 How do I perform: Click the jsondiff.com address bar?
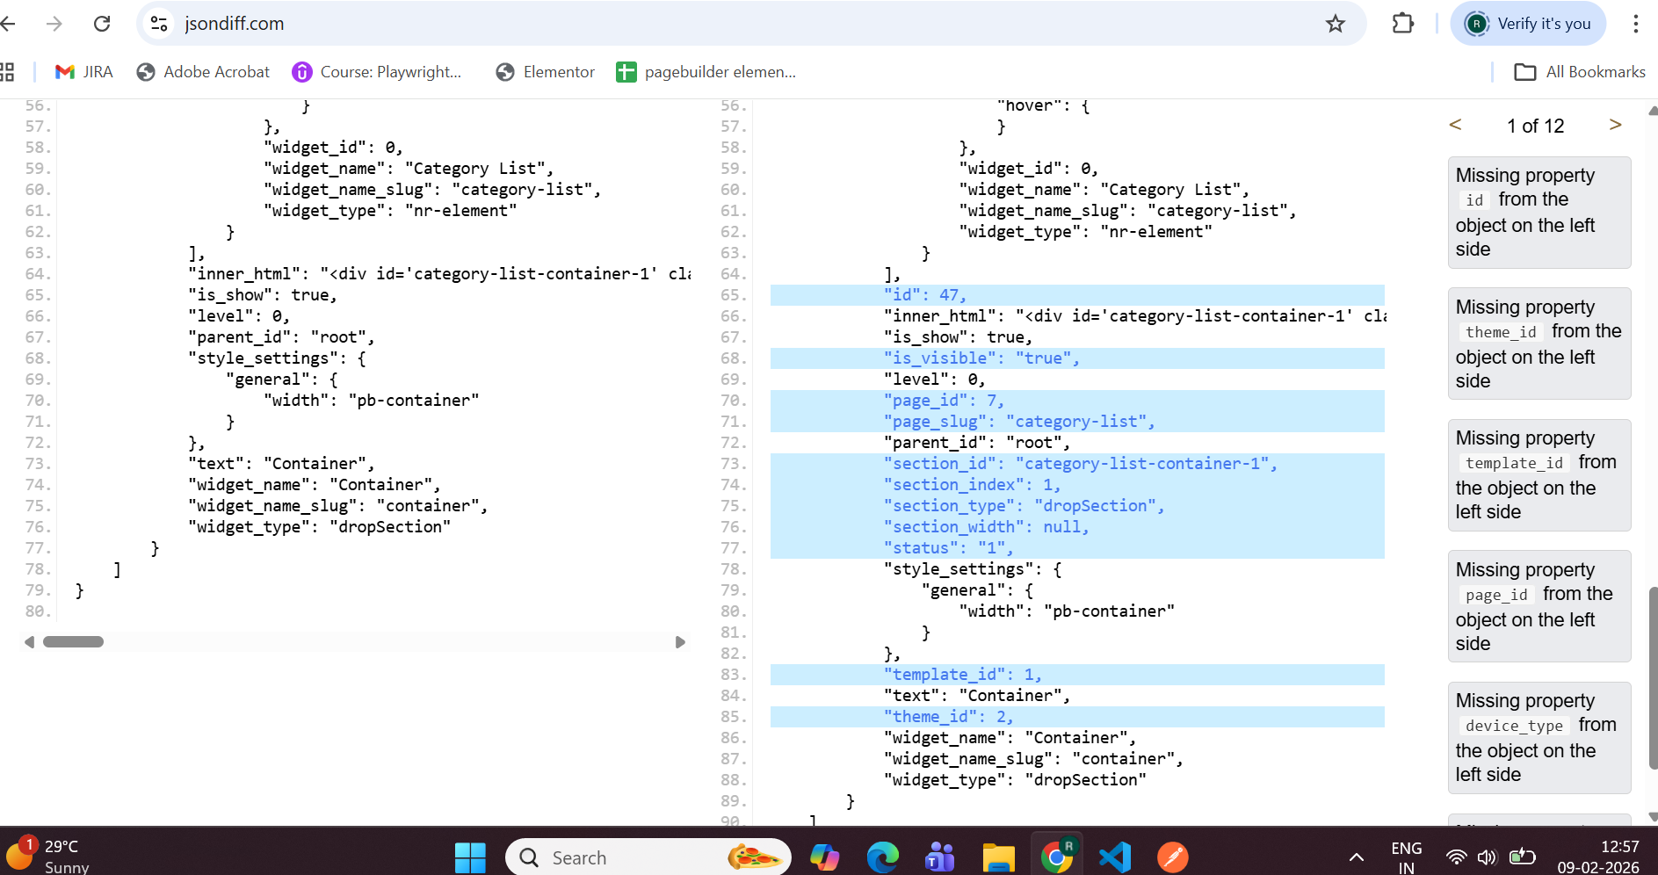pos(751,24)
